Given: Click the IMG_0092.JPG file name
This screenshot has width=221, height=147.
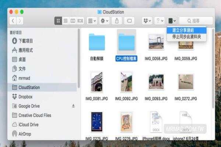Looking at the screenshot, I should [x=126, y=99].
